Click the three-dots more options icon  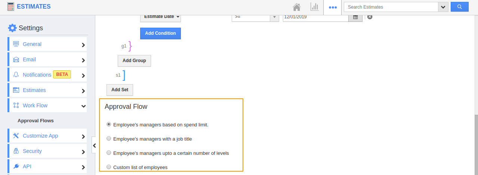pyautogui.click(x=332, y=7)
